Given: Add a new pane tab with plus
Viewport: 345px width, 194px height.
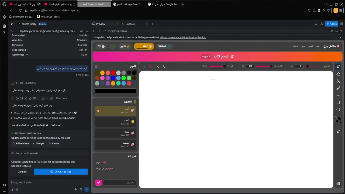Looking at the screenshot, I should pos(152,24).
